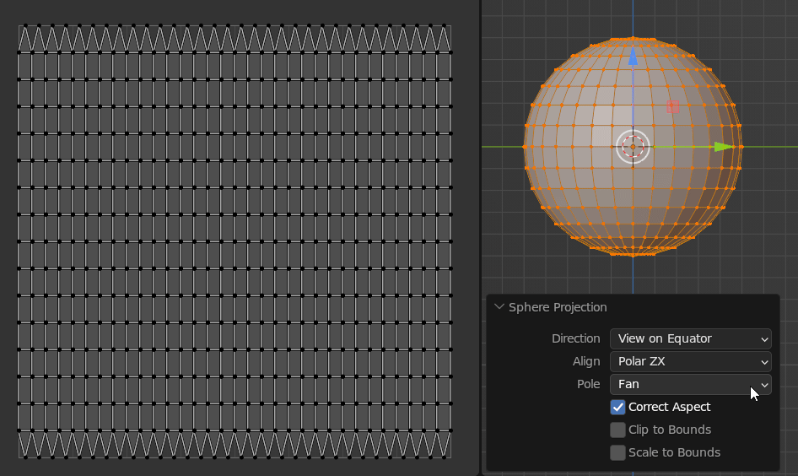Click the green Y-axis arrow gizmo handle

point(723,147)
